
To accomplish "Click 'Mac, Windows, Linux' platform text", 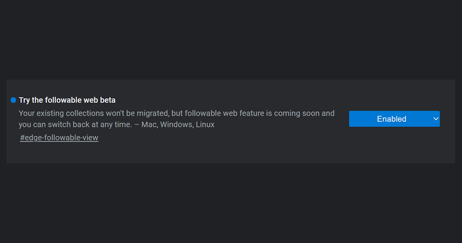I will point(178,124).
